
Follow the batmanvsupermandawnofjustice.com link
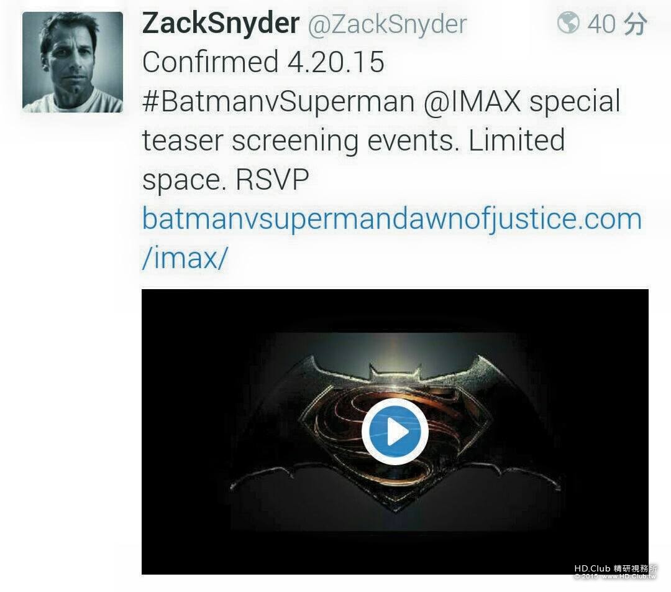click(392, 219)
